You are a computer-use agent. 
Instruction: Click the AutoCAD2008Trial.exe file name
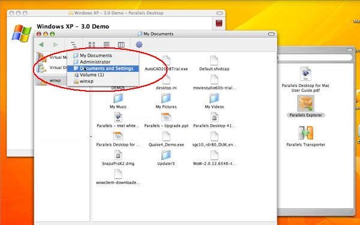pyautogui.click(x=166, y=69)
